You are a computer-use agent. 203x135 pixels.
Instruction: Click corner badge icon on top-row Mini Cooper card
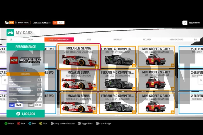(x=173, y=65)
